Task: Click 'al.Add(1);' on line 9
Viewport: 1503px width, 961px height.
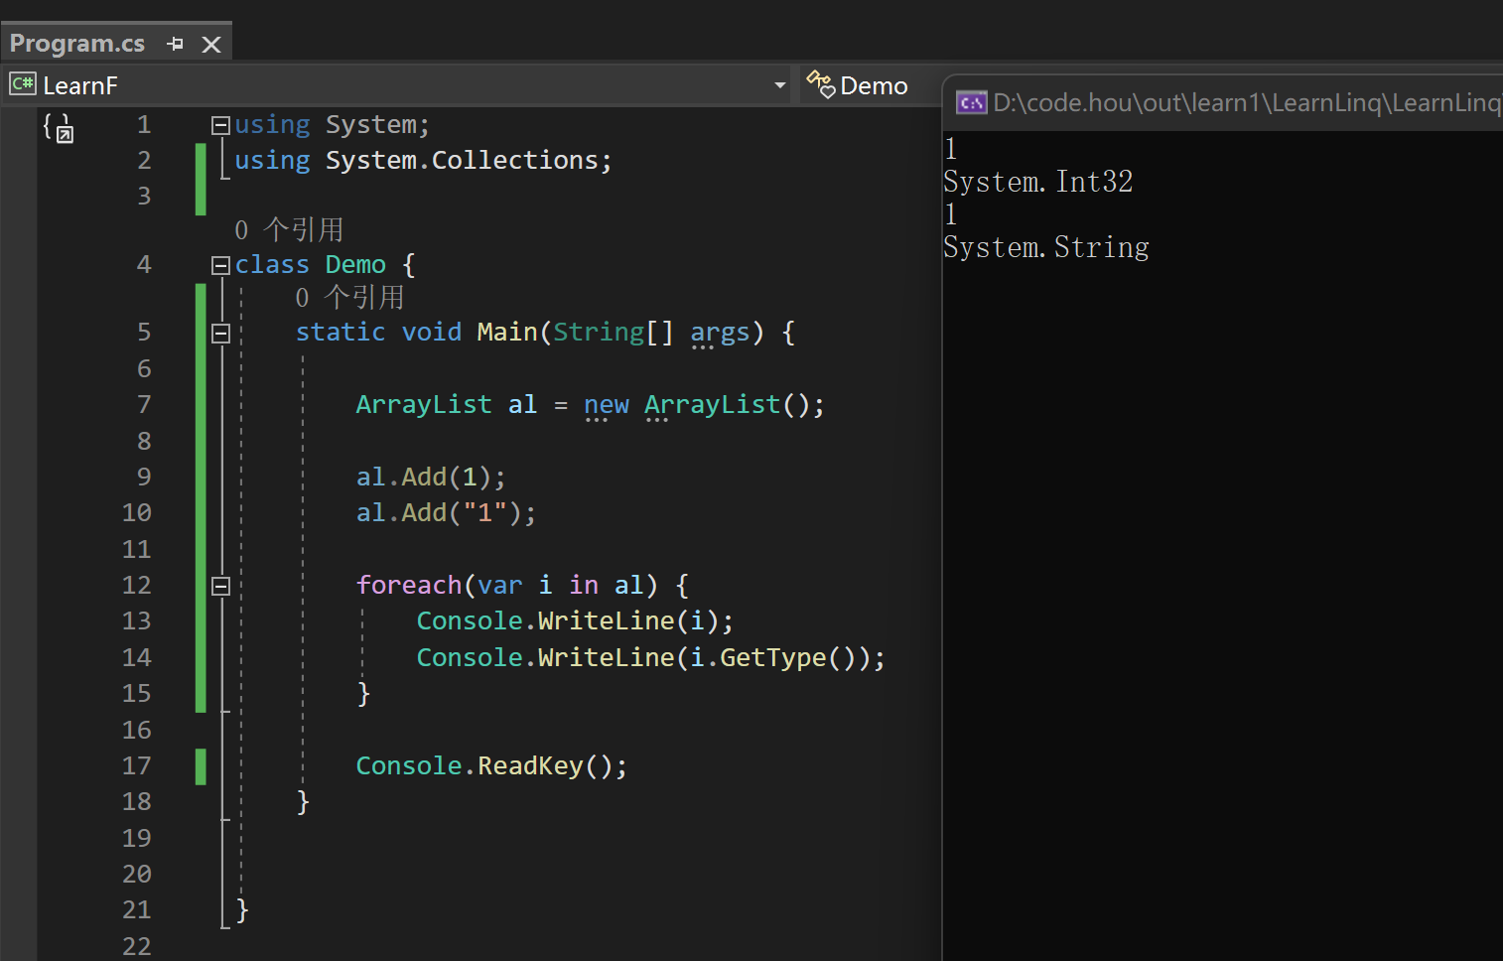Action: click(x=431, y=478)
